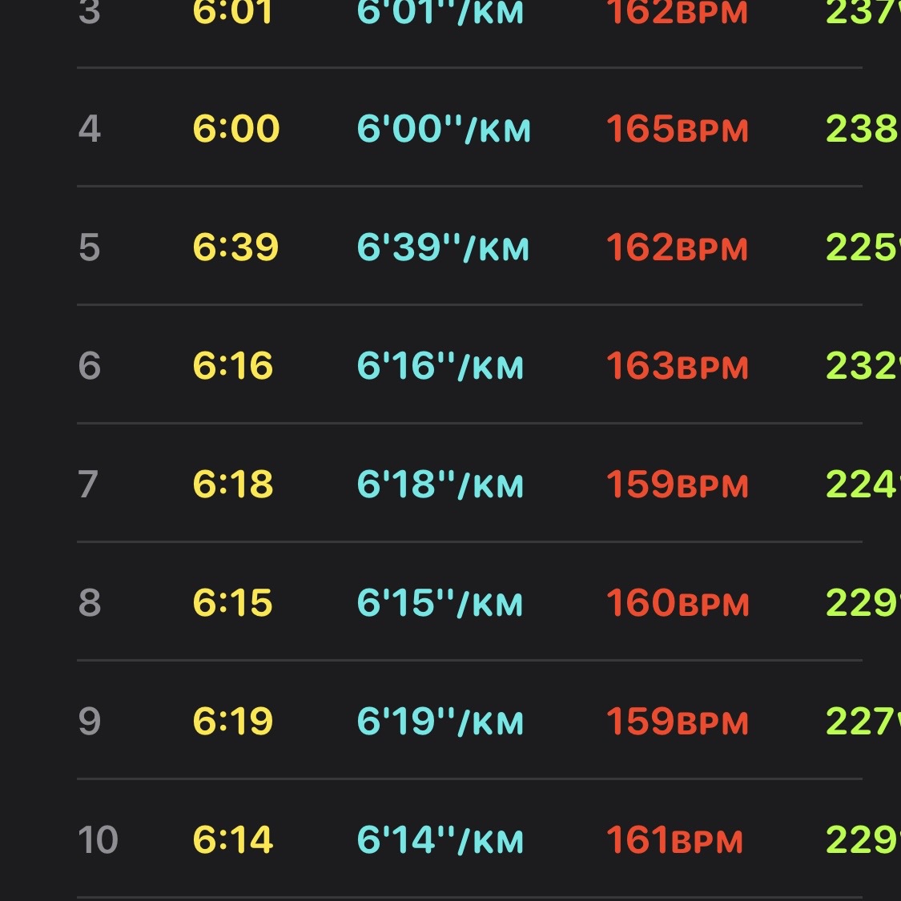Select the 6'18"/KM pace value
This screenshot has height=901, width=901.
pyautogui.click(x=440, y=485)
